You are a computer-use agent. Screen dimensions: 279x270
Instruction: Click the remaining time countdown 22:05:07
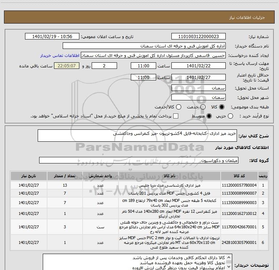tap(67, 66)
